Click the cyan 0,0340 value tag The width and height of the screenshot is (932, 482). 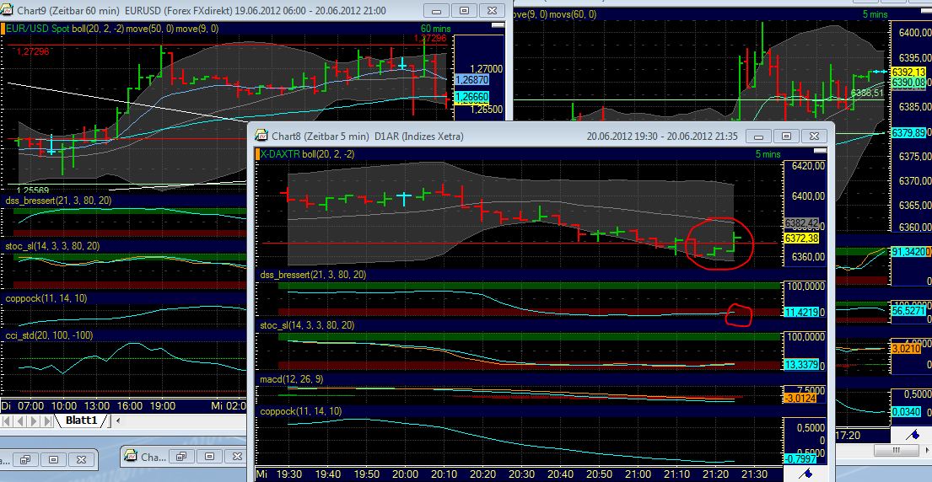click(x=905, y=411)
